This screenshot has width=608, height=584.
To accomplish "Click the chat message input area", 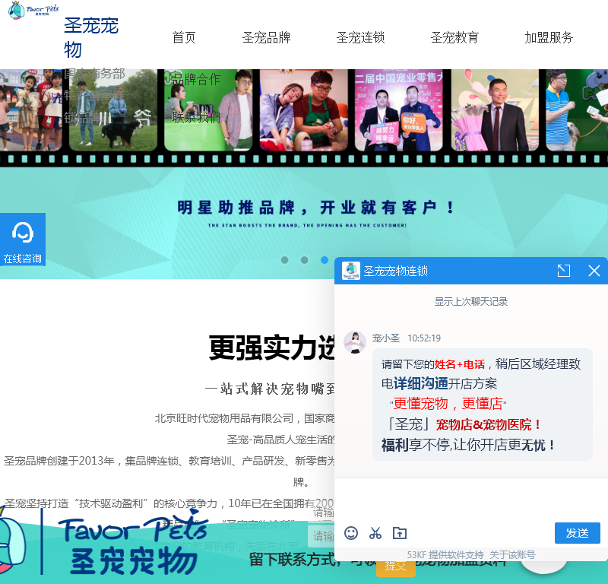I will pos(471,499).
